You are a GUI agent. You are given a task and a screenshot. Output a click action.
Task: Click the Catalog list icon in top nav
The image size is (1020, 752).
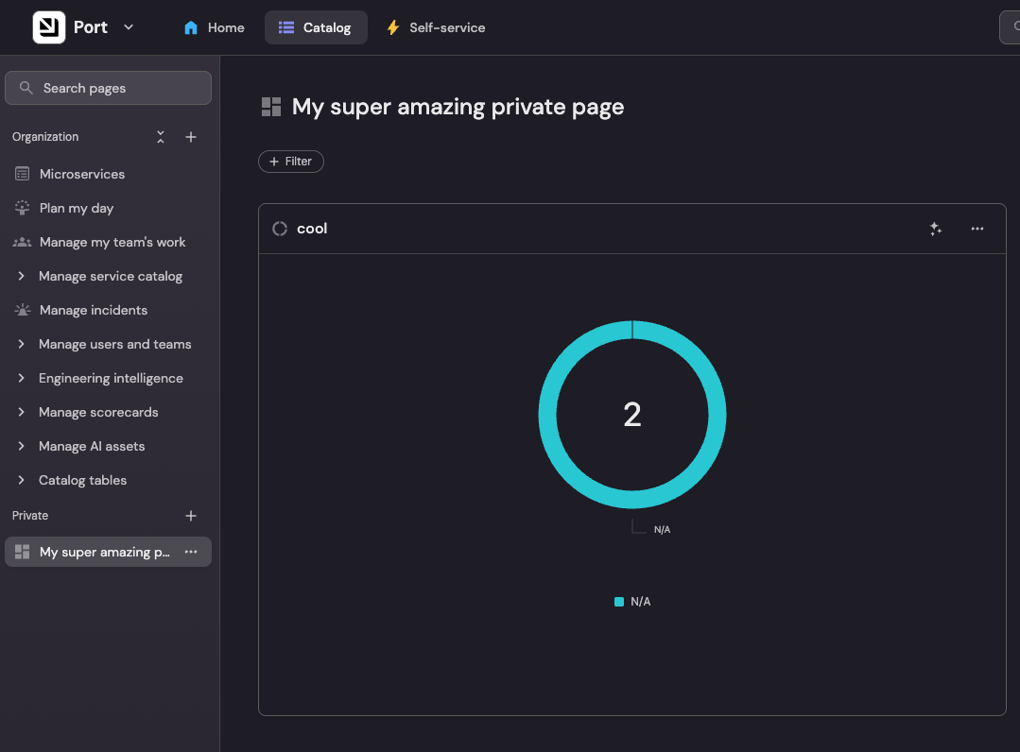[x=286, y=27]
